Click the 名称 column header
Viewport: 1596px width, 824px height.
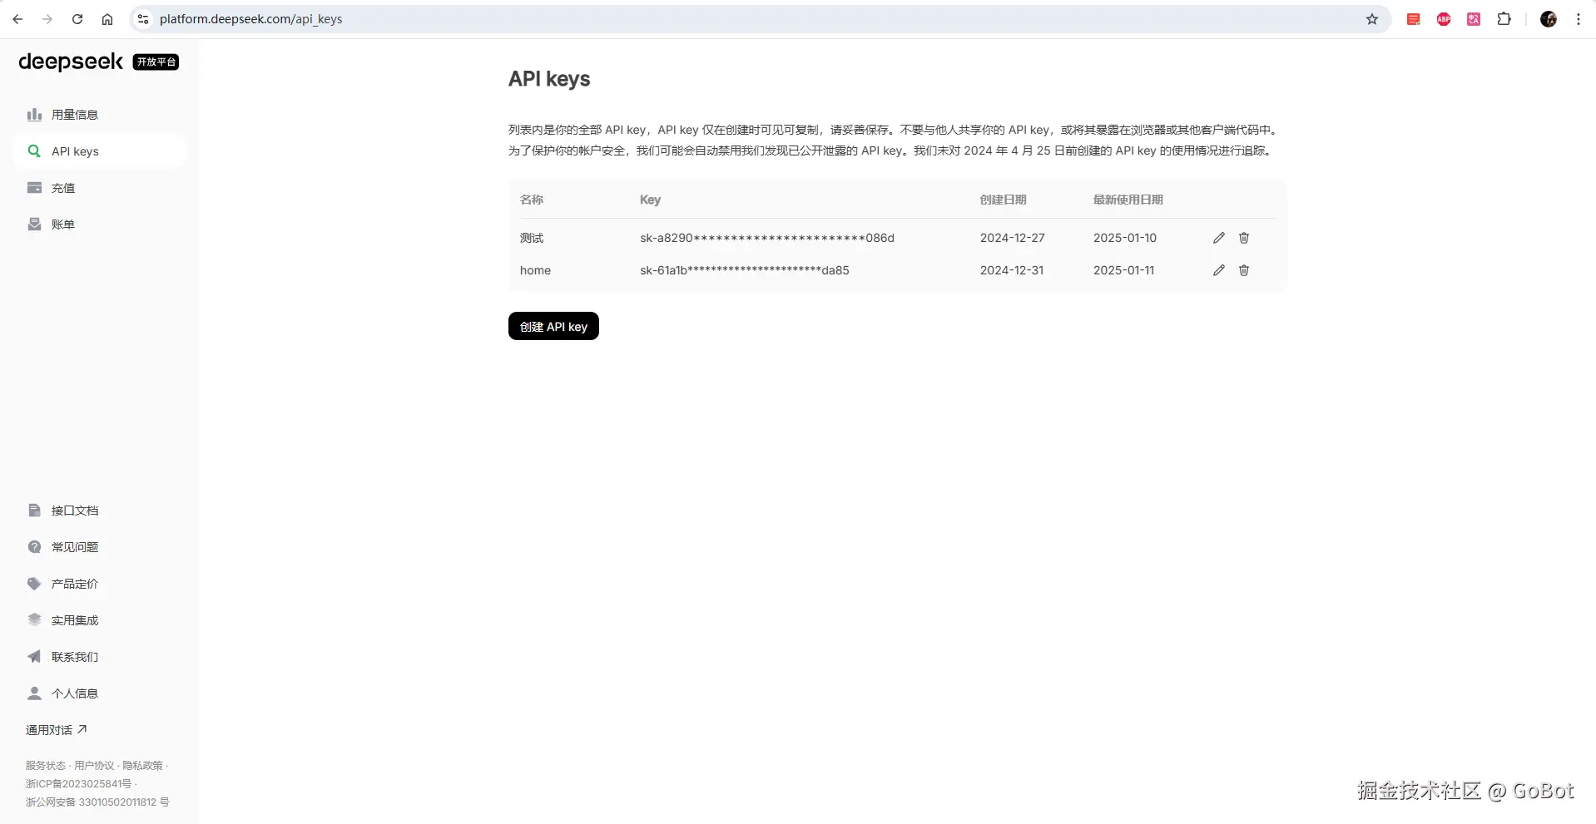(x=532, y=200)
